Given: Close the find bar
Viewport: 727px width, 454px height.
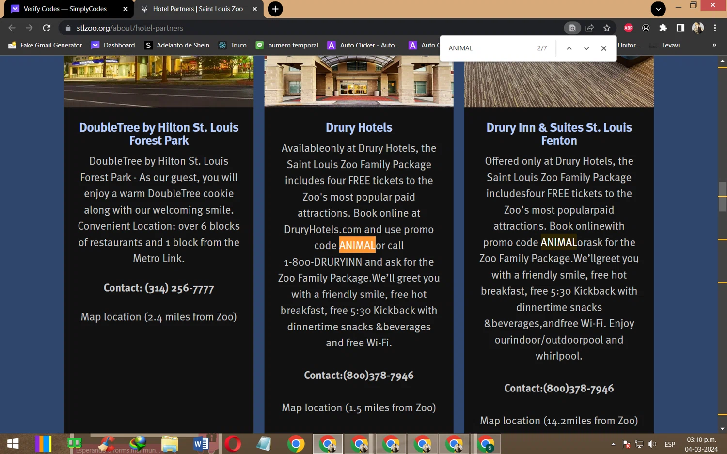Looking at the screenshot, I should coord(604,48).
